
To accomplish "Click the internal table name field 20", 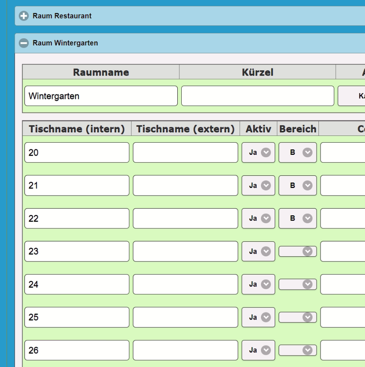I will tap(76, 152).
